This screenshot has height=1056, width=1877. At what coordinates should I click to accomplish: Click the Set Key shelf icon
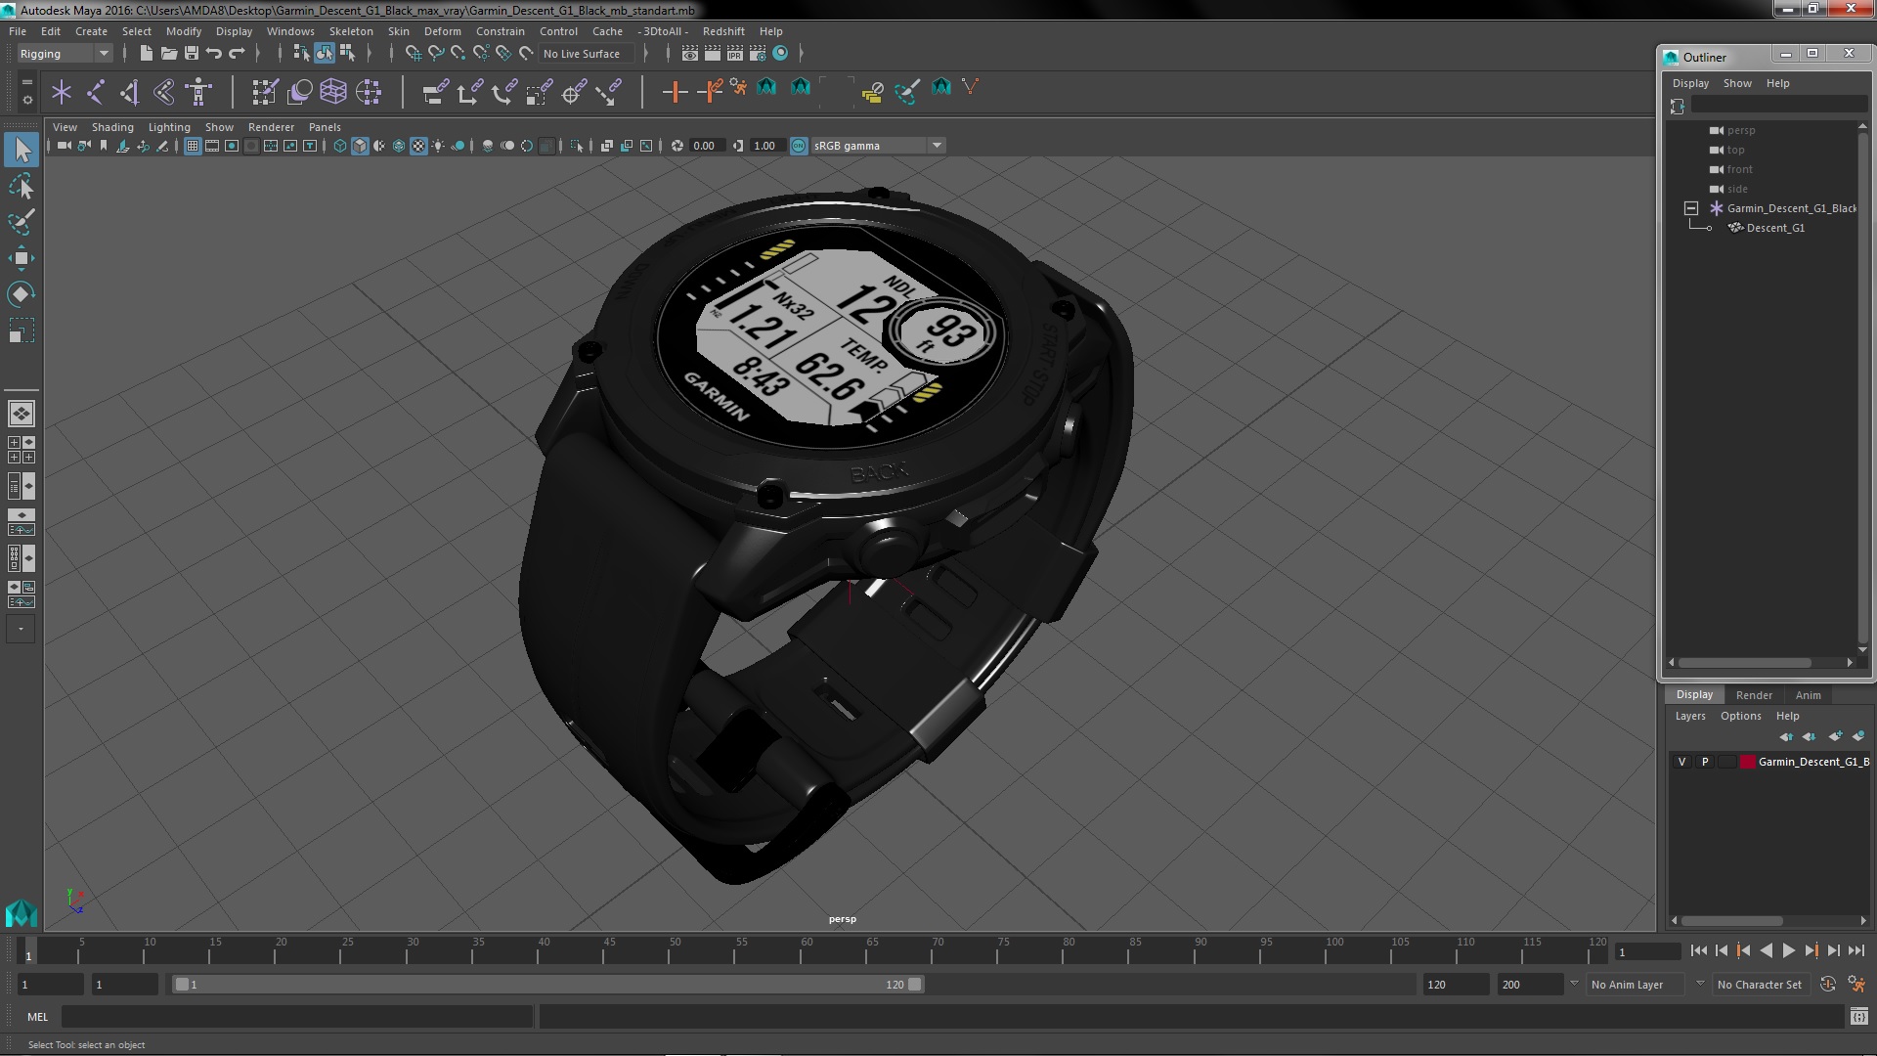click(675, 92)
